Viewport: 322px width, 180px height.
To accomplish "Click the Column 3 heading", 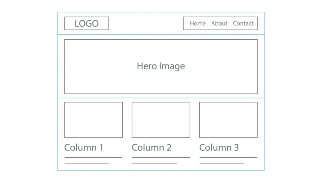I will point(219,147).
